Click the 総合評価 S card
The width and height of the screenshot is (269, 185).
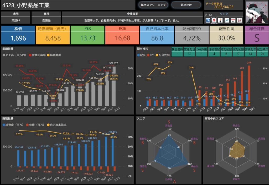257,35
